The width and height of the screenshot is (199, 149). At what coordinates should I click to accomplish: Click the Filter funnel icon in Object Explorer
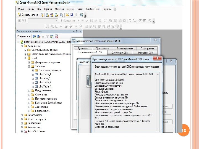tap(47, 37)
